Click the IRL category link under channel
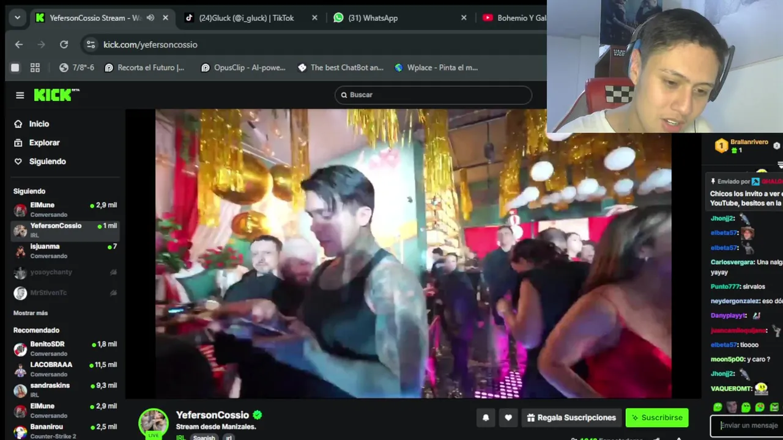The width and height of the screenshot is (783, 440). click(x=180, y=438)
